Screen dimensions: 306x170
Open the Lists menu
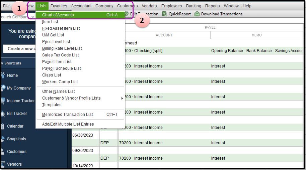coord(42,6)
